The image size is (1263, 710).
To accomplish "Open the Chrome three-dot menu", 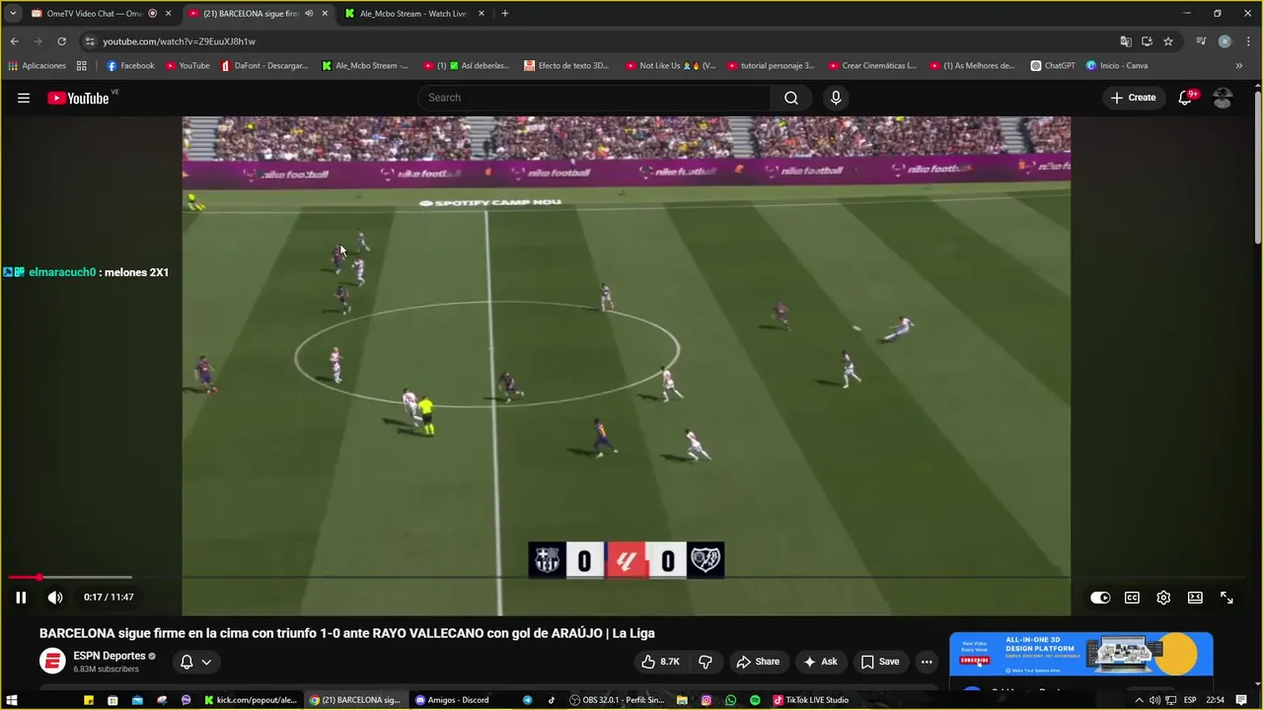I will coord(1246,41).
